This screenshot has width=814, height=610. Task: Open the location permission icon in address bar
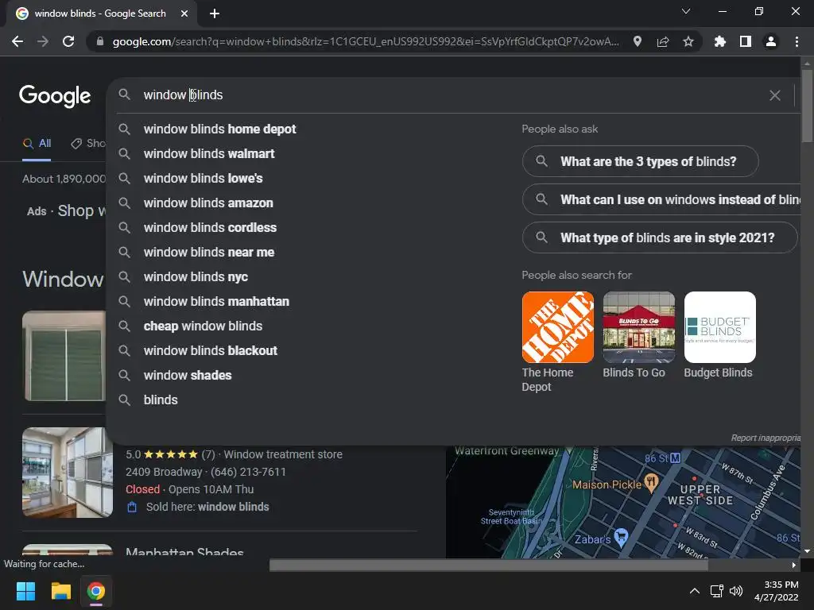coord(637,41)
